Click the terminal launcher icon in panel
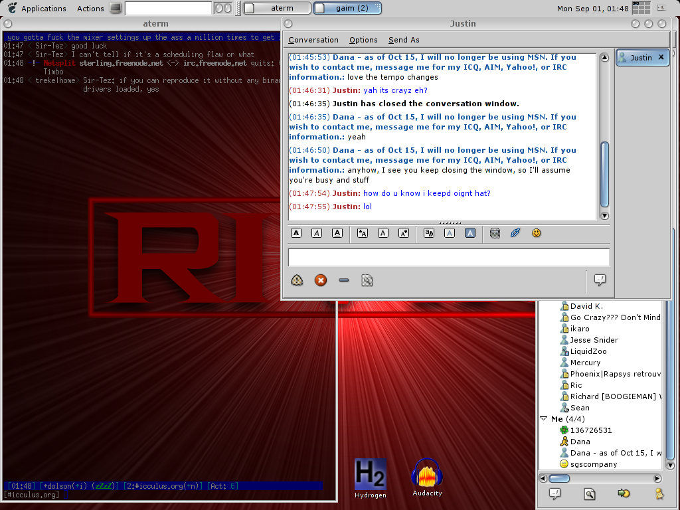Image resolution: width=680 pixels, height=510 pixels. point(116,8)
